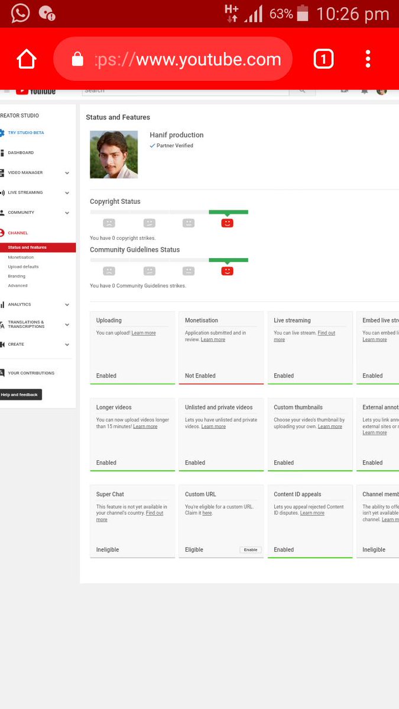Open the WhatsApp notification icon in status bar

(20, 12)
